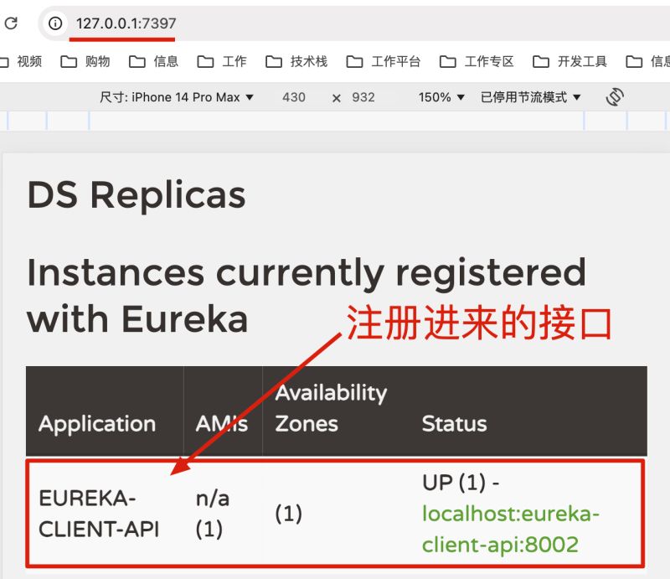
Task: Click the folder icon before 开发工具
Action: [x=540, y=61]
